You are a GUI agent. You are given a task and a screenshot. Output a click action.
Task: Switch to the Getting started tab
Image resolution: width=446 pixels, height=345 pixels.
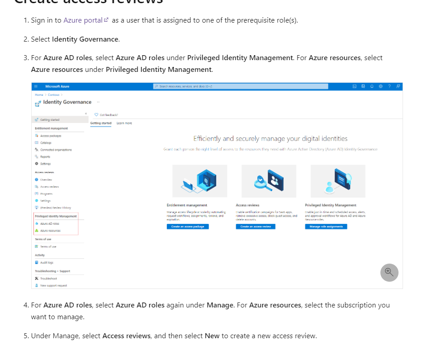[101, 123]
